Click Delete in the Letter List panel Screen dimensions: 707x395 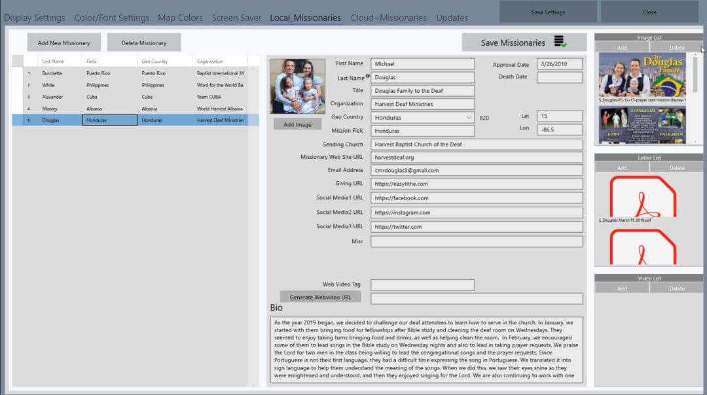[x=677, y=168]
